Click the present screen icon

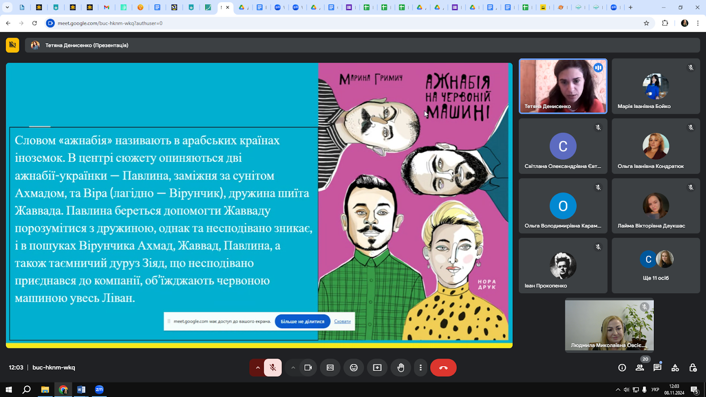click(x=377, y=367)
